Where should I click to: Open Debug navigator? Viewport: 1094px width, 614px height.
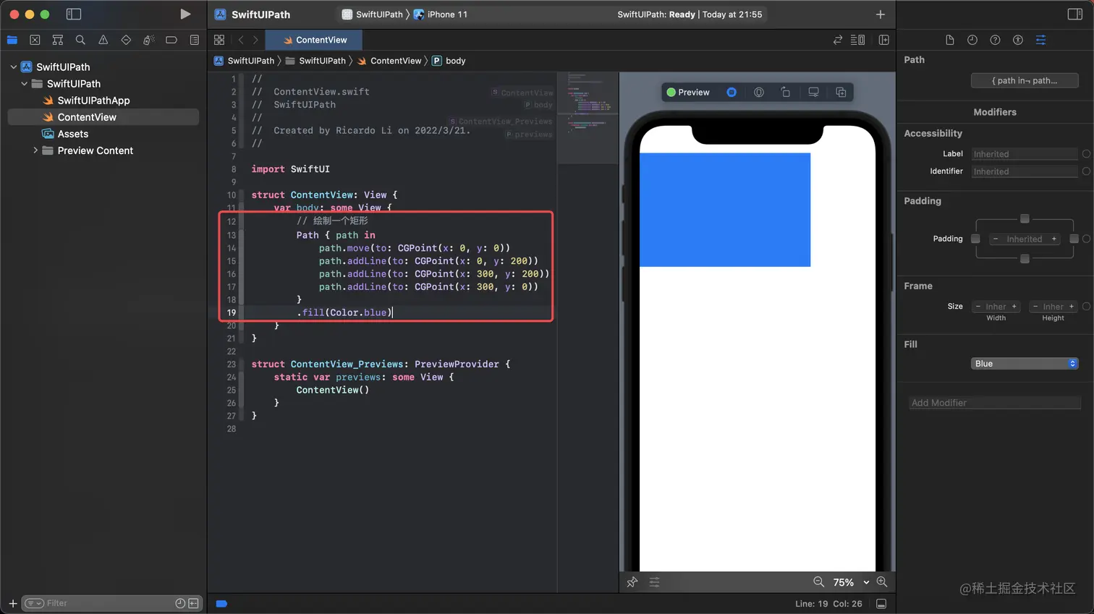coord(148,40)
